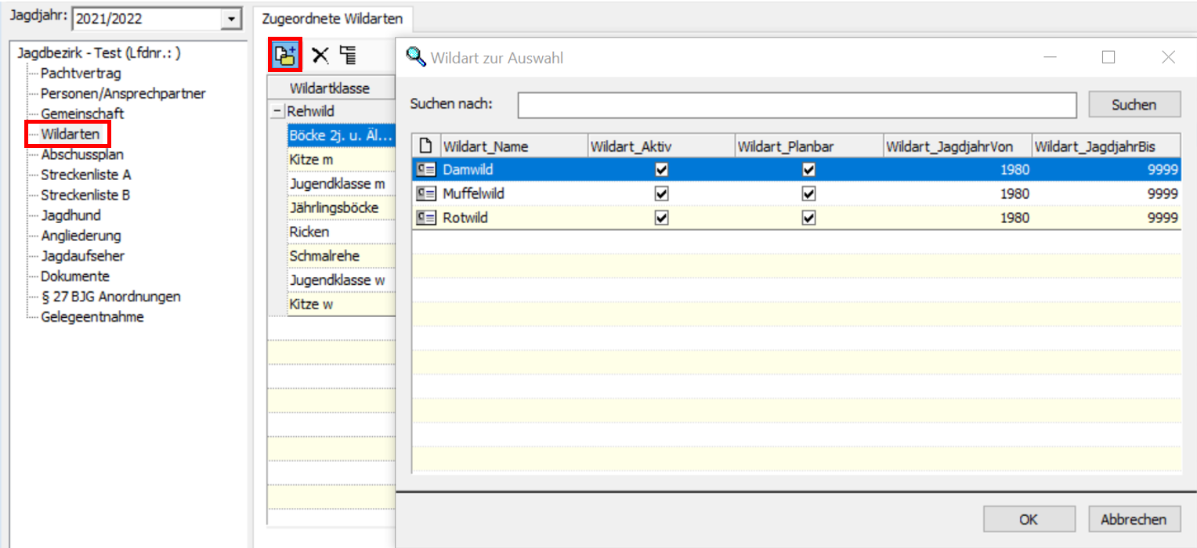Toggle Wildart_Aktiv checkbox for Rotwild
Image resolution: width=1197 pixels, height=548 pixels.
[x=662, y=218]
